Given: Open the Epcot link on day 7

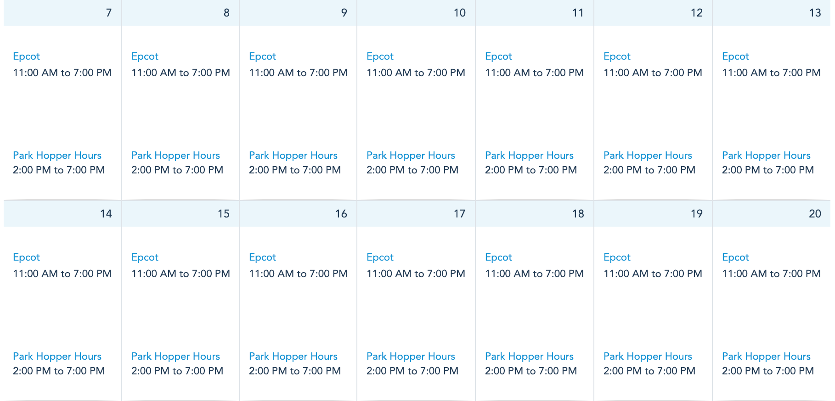Looking at the screenshot, I should [27, 56].
